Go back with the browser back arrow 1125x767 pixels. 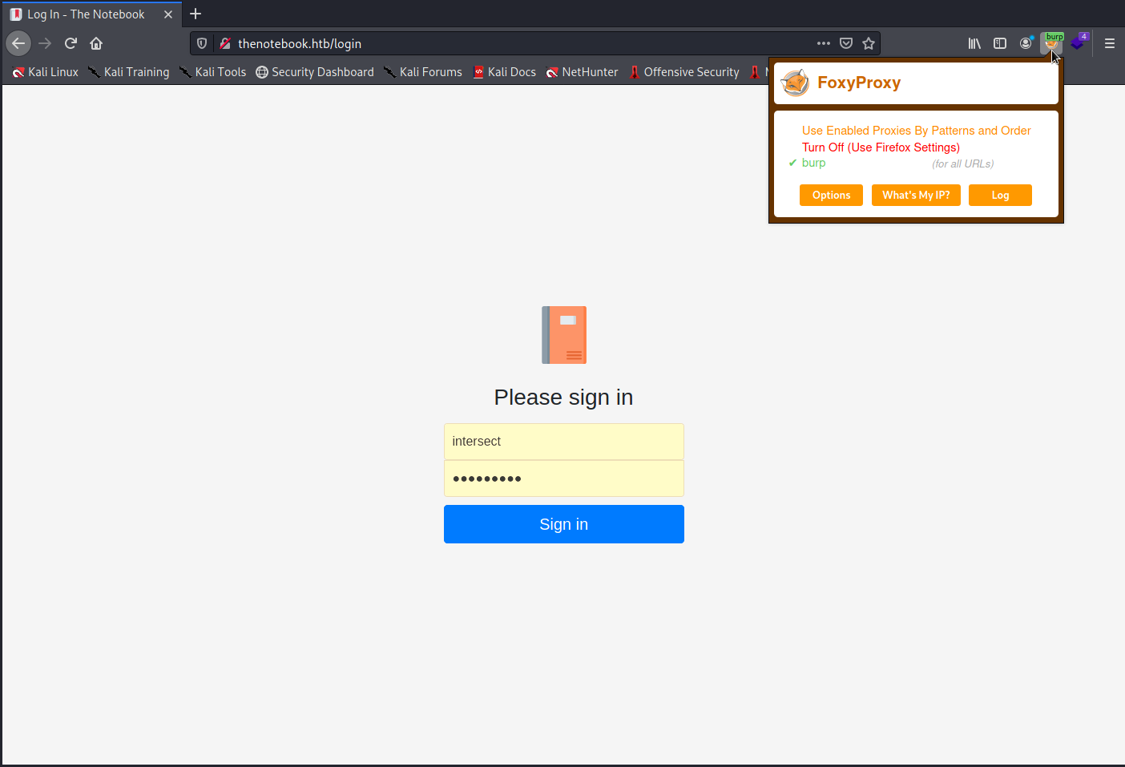[x=18, y=43]
